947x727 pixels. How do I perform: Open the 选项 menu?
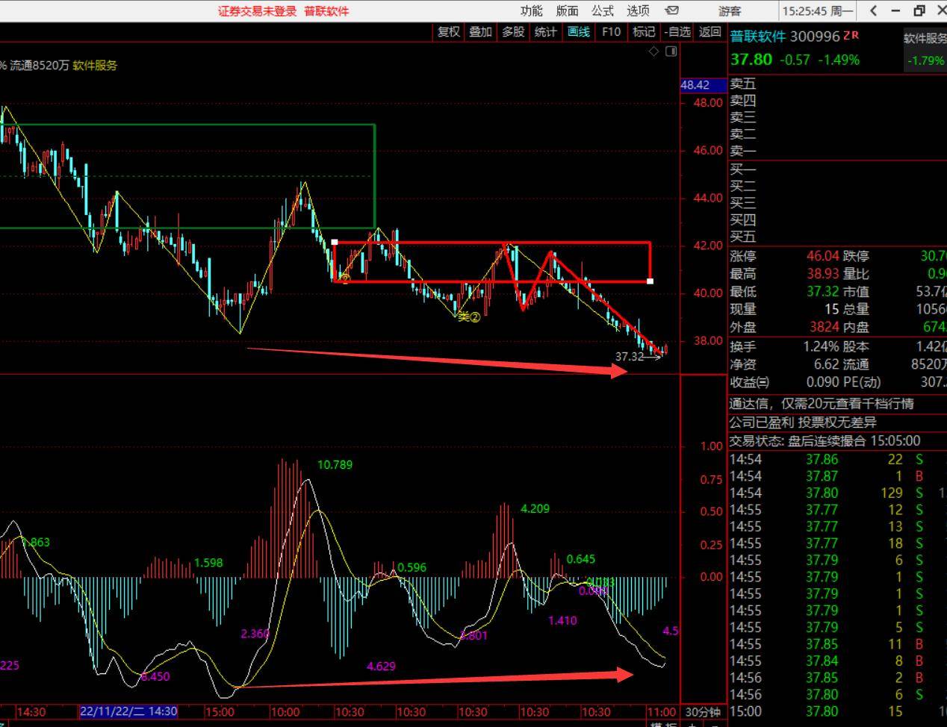click(638, 10)
